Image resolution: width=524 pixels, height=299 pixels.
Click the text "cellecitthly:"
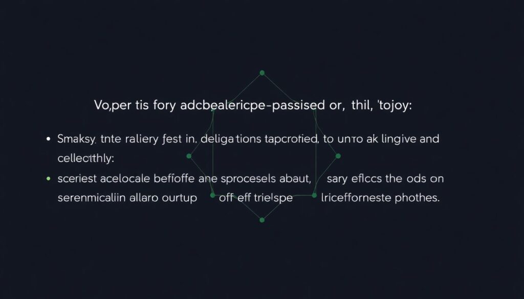[x=85, y=158]
